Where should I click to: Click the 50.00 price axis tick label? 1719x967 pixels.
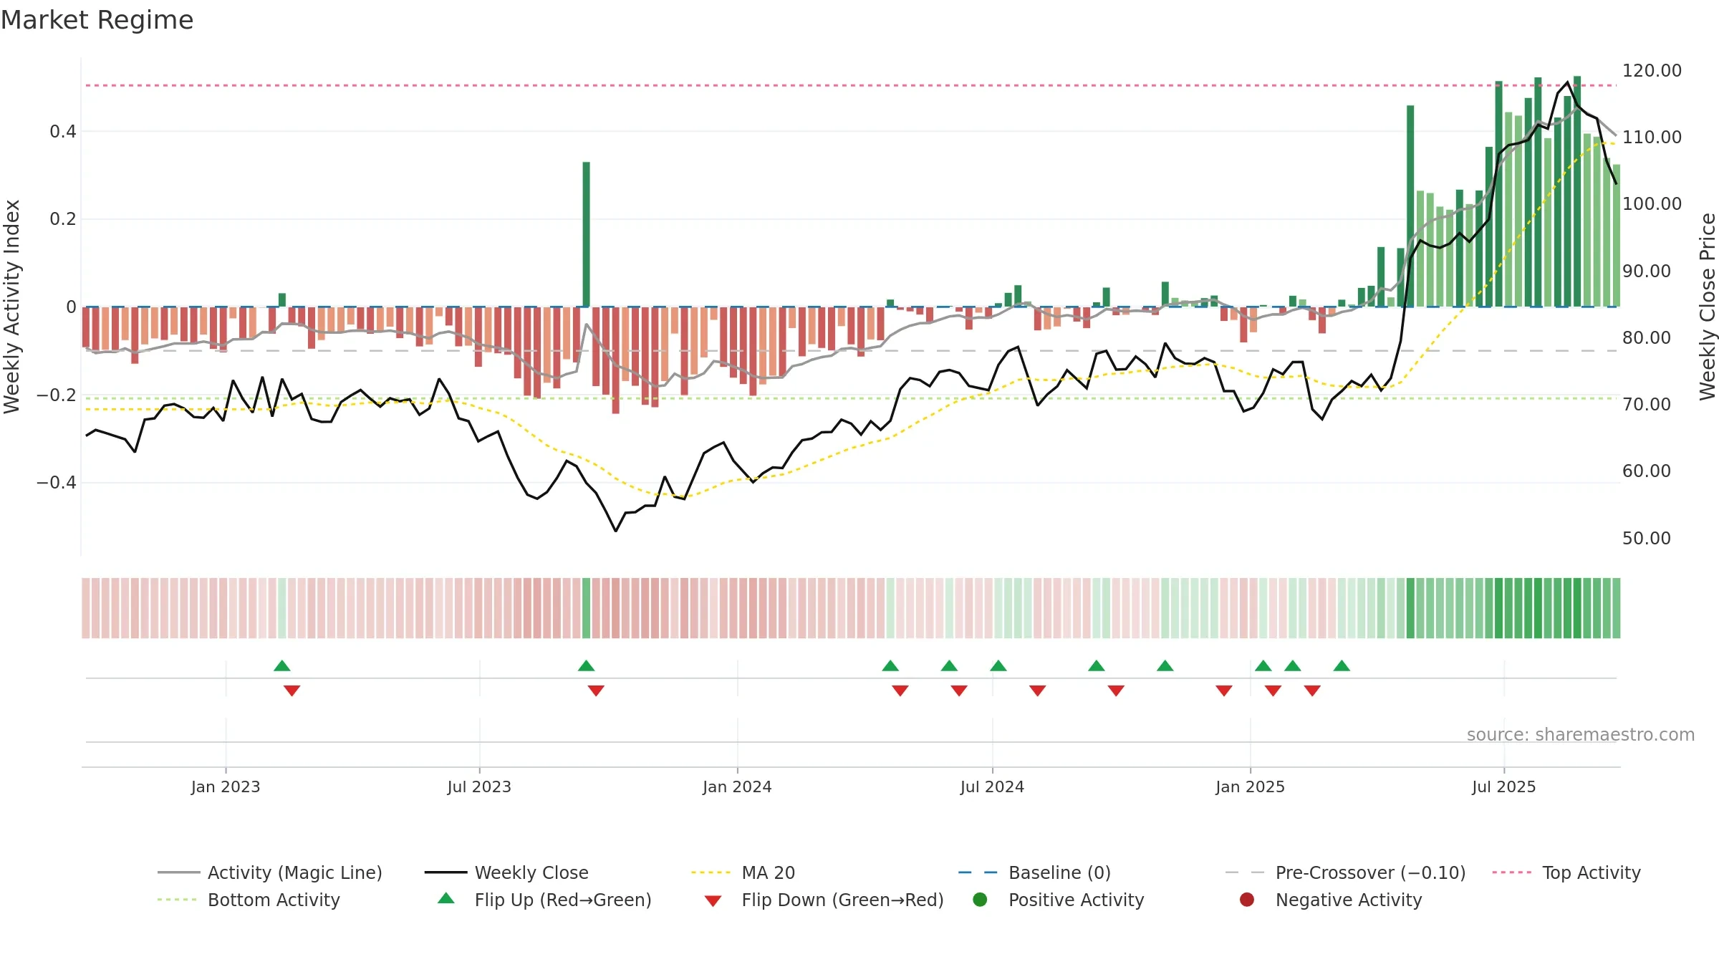1647,538
